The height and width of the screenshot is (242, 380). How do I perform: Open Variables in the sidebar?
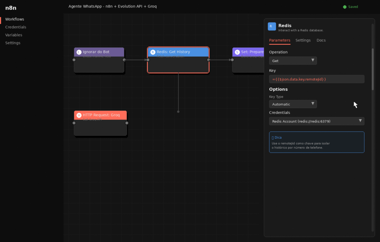(x=14, y=35)
